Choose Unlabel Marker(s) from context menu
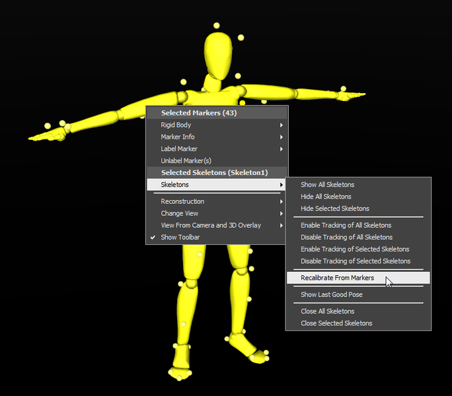 click(186, 161)
